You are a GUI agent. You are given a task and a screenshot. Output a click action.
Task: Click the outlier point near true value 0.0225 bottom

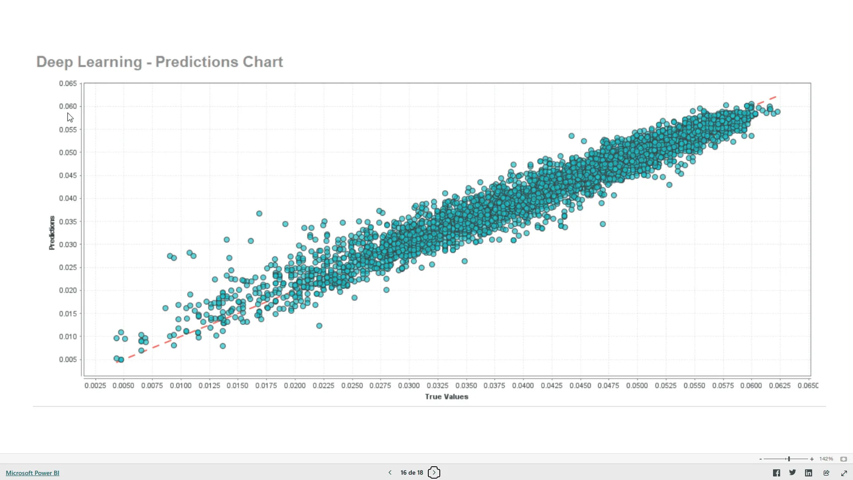(319, 326)
